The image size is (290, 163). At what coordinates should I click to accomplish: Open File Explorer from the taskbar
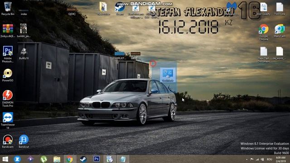pos(57,159)
